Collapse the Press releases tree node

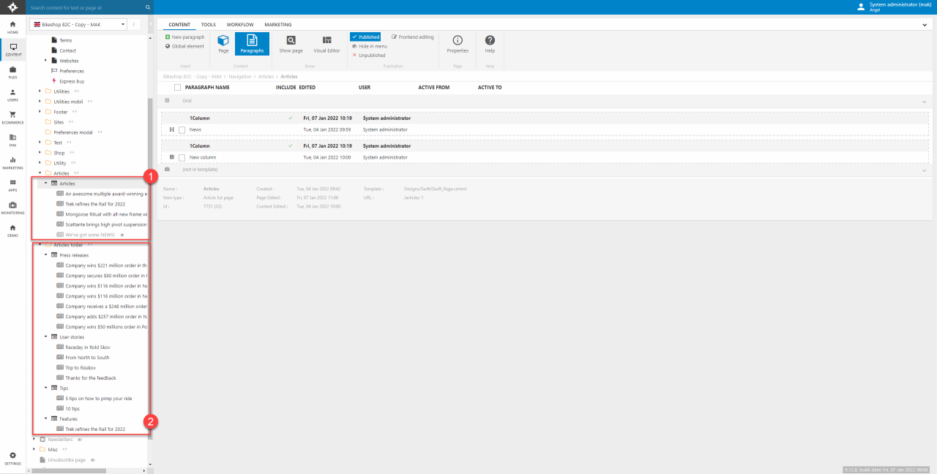click(x=45, y=255)
